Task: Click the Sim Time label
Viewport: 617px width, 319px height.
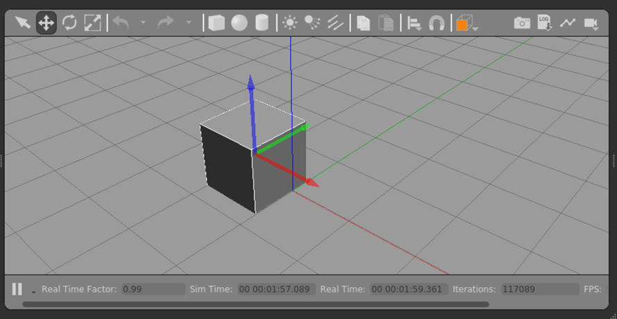Action: [211, 289]
